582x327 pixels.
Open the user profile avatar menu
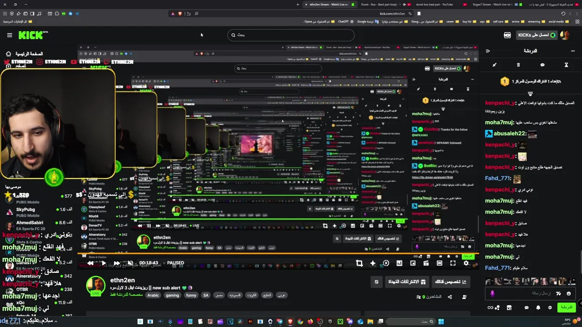tap(565, 35)
